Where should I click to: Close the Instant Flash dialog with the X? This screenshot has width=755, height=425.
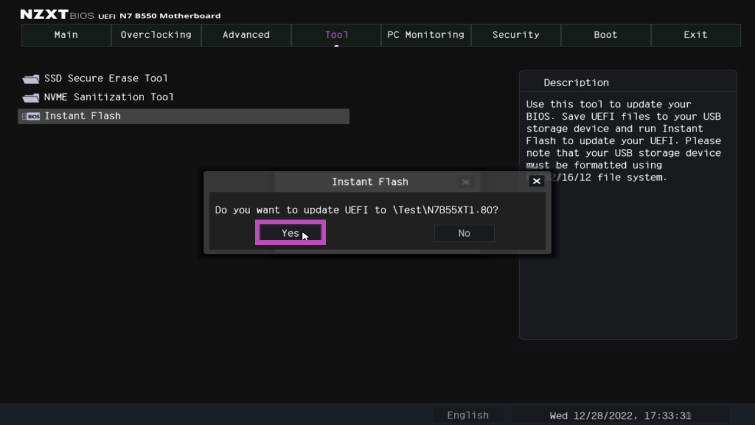pyautogui.click(x=536, y=181)
